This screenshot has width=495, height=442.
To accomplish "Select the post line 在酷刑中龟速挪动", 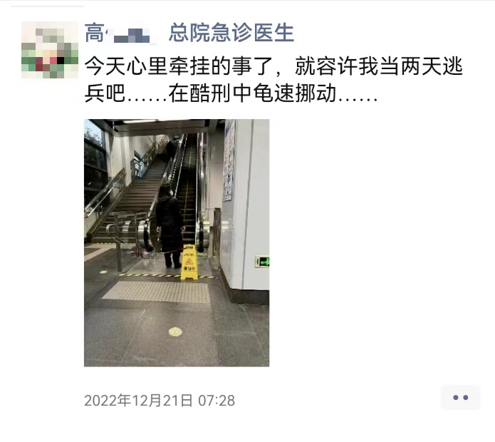I will pyautogui.click(x=251, y=94).
